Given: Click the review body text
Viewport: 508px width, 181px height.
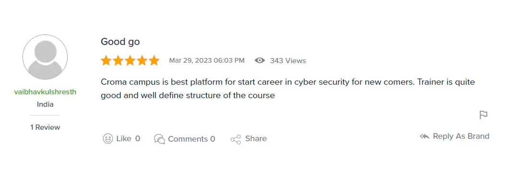Looking at the screenshot, I should click(288, 89).
